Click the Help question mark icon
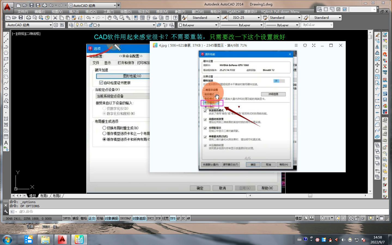392x245 pixels. pos(175,18)
